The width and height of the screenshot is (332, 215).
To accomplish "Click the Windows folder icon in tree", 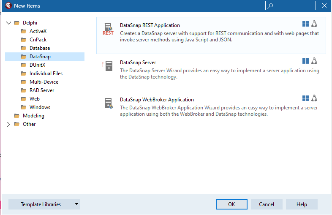I will tap(24, 107).
